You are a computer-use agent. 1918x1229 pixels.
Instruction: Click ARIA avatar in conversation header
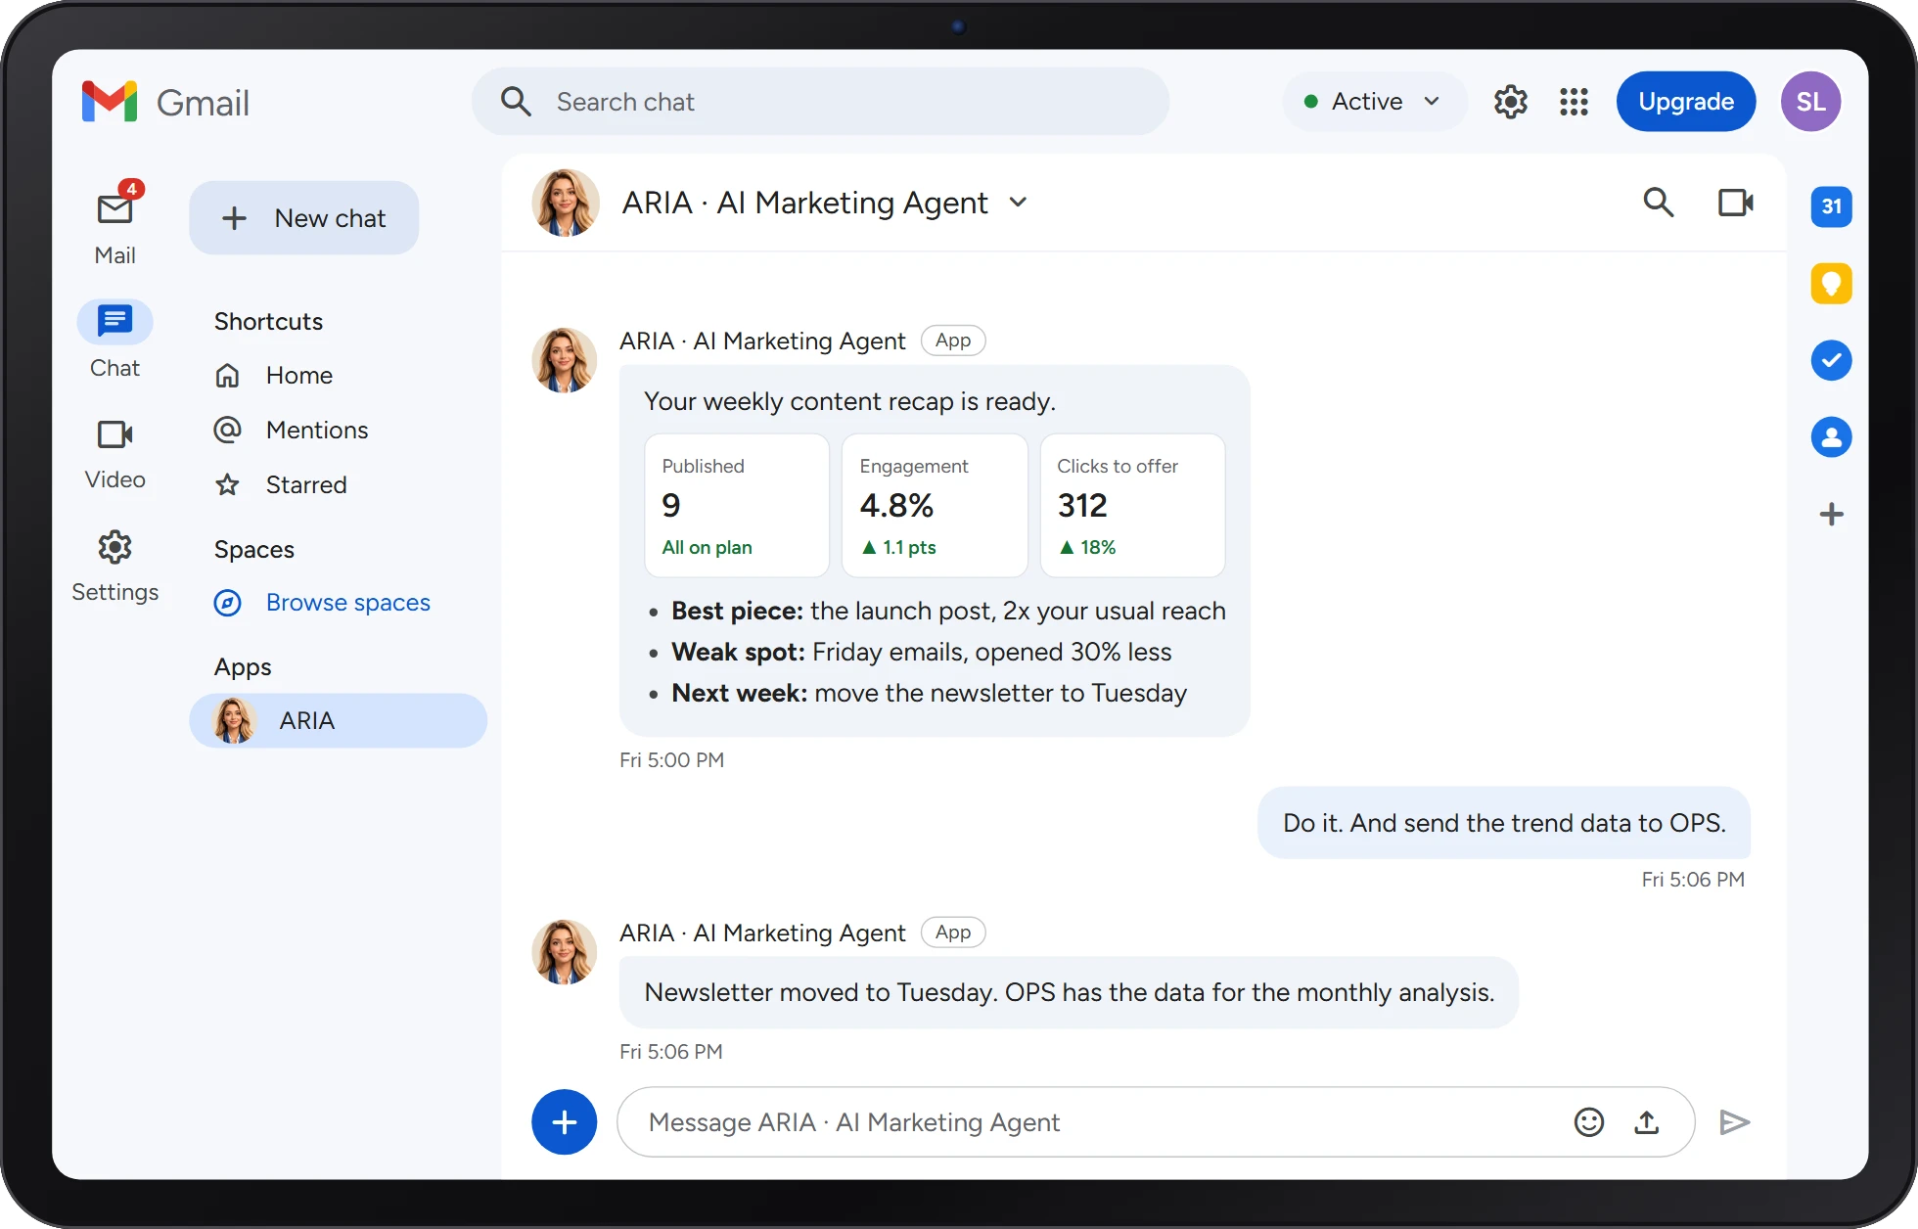[x=566, y=203]
